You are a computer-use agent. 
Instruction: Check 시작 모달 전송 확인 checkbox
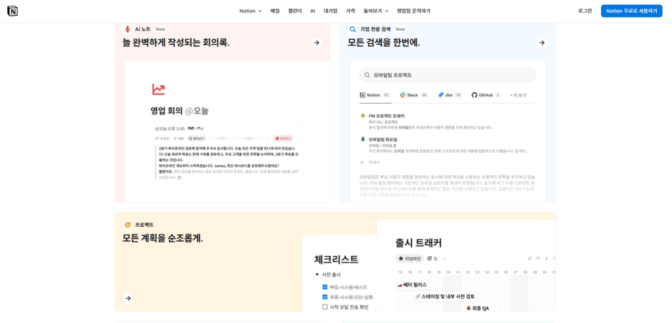tap(325, 307)
